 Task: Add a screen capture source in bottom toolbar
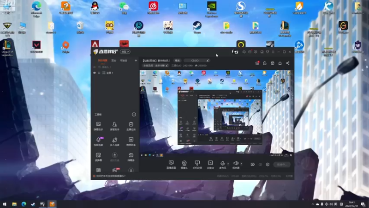tap(171, 165)
